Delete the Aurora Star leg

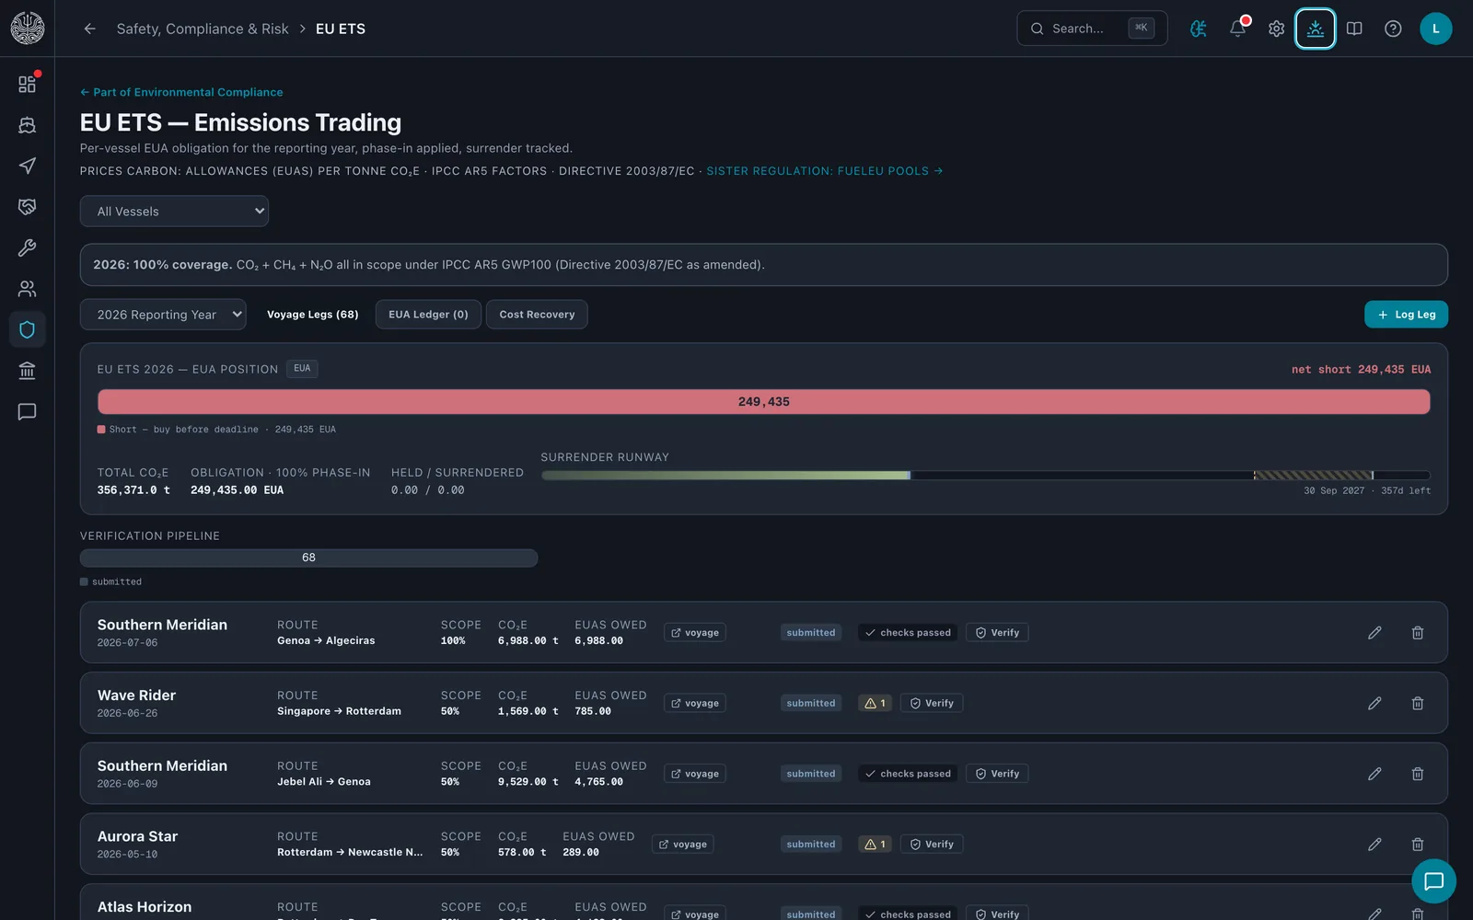pyautogui.click(x=1418, y=845)
